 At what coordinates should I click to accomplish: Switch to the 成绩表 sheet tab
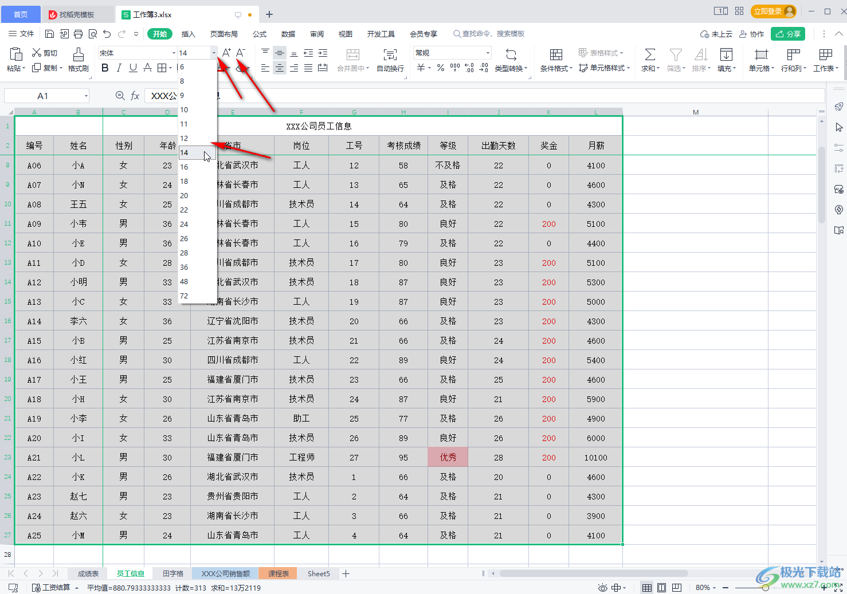pos(88,573)
